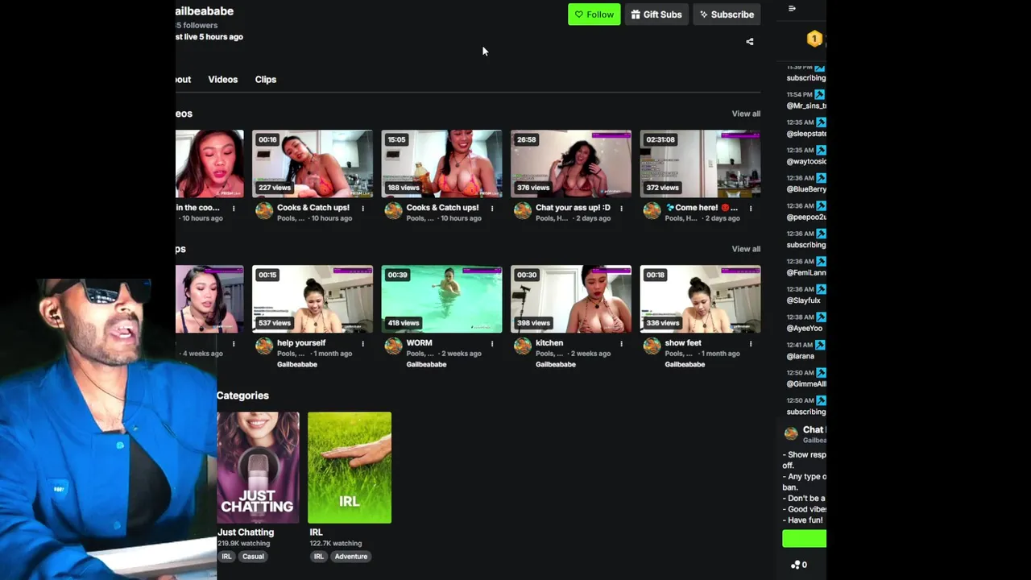
Task: Open the WORM clip thumbnail
Action: 441,299
